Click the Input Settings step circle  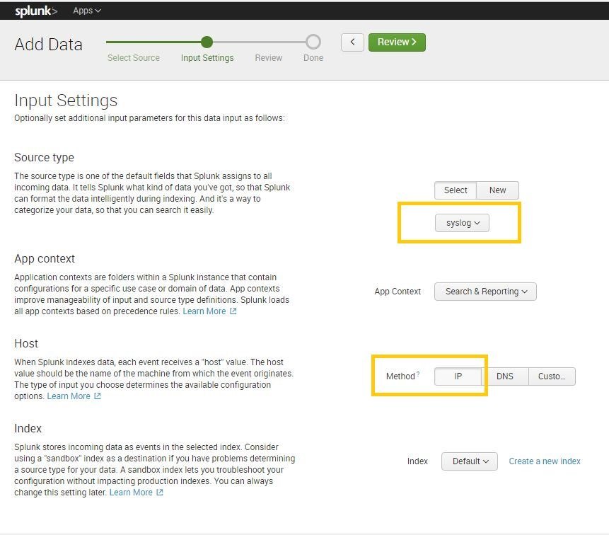click(x=207, y=42)
